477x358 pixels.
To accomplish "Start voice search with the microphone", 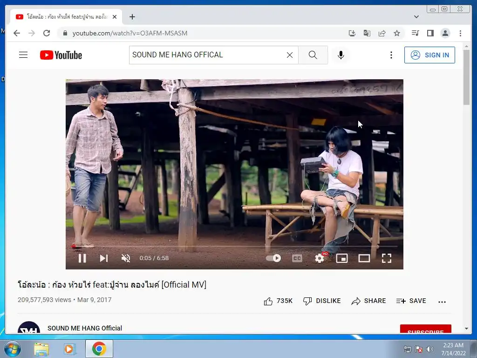I will pyautogui.click(x=341, y=55).
